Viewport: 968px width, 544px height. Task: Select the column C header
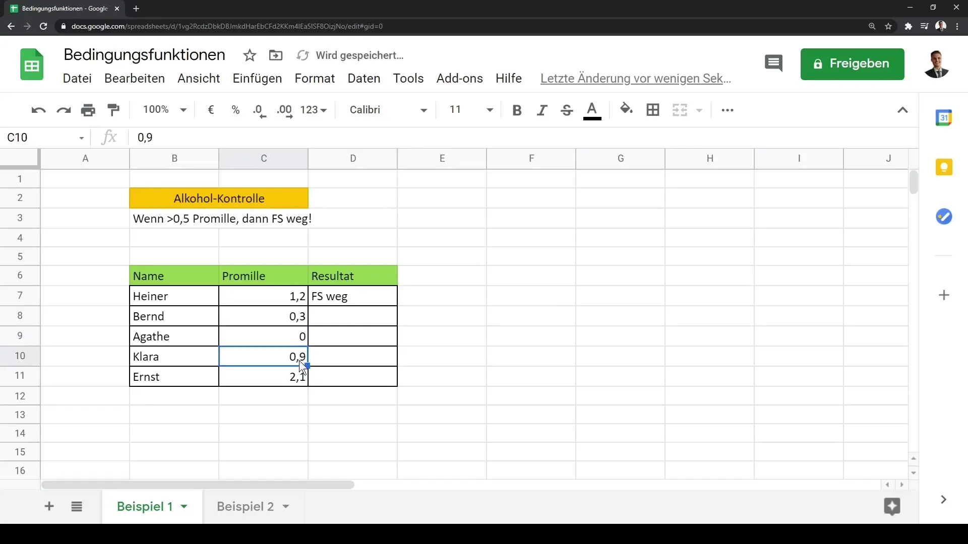(264, 159)
